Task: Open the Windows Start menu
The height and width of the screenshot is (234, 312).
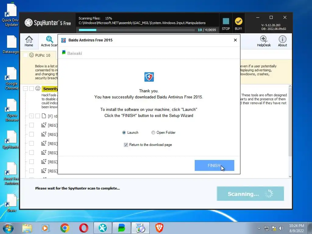Action: click(x=8, y=228)
